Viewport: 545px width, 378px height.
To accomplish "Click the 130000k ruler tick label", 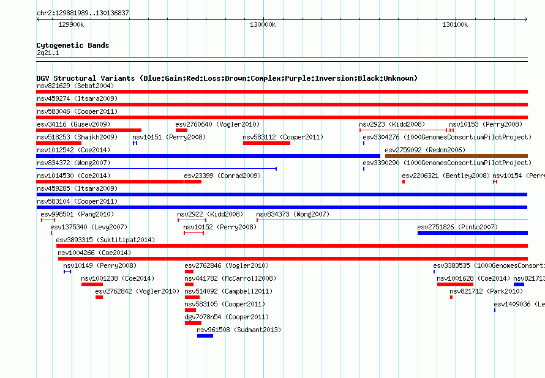I will coord(263,24).
